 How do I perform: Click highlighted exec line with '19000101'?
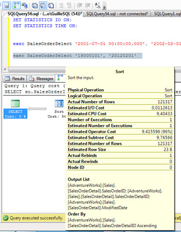click(78, 56)
